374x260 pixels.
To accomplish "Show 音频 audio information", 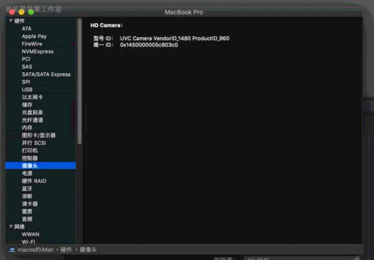I will (27, 219).
